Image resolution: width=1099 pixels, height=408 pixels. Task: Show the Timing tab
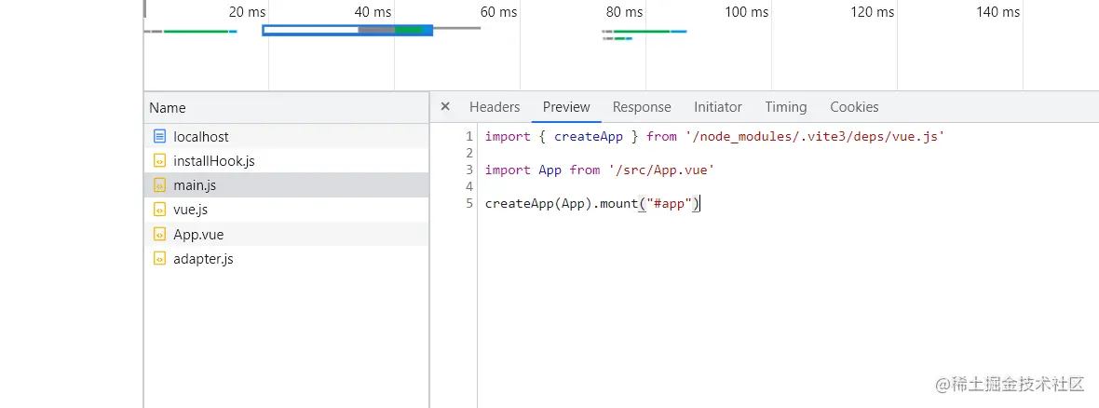[786, 107]
